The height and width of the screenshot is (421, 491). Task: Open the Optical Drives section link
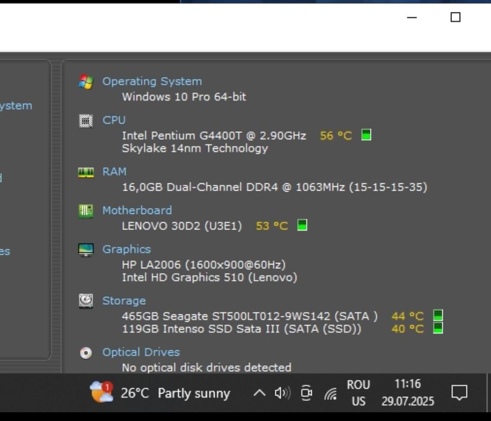[141, 352]
